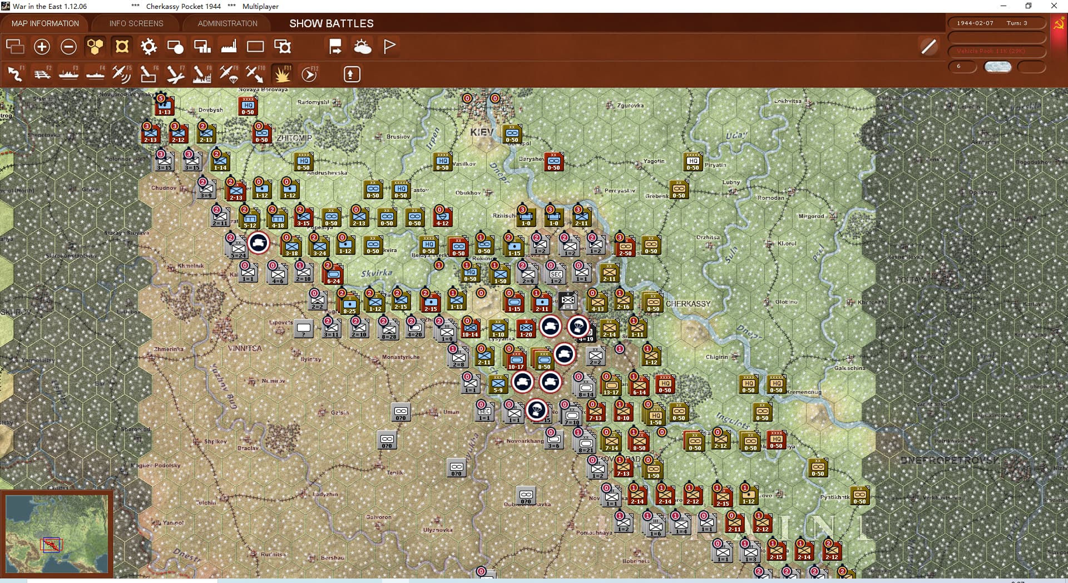1068x583 pixels.
Task: Click F12 end turn arrow icon
Action: (x=309, y=74)
